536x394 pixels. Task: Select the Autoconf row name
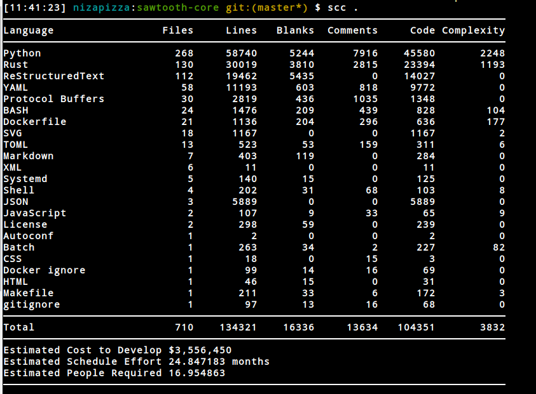coord(29,236)
